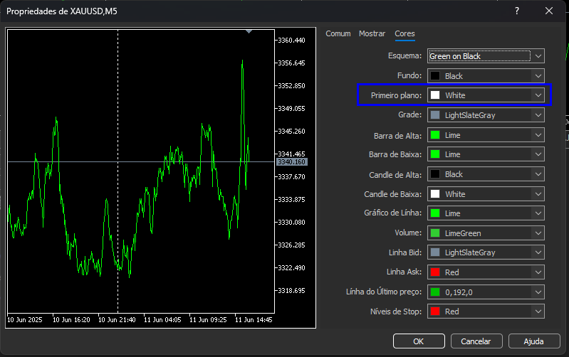Click the 11 Jun 04:05 time label
The image size is (569, 357).
162,320
